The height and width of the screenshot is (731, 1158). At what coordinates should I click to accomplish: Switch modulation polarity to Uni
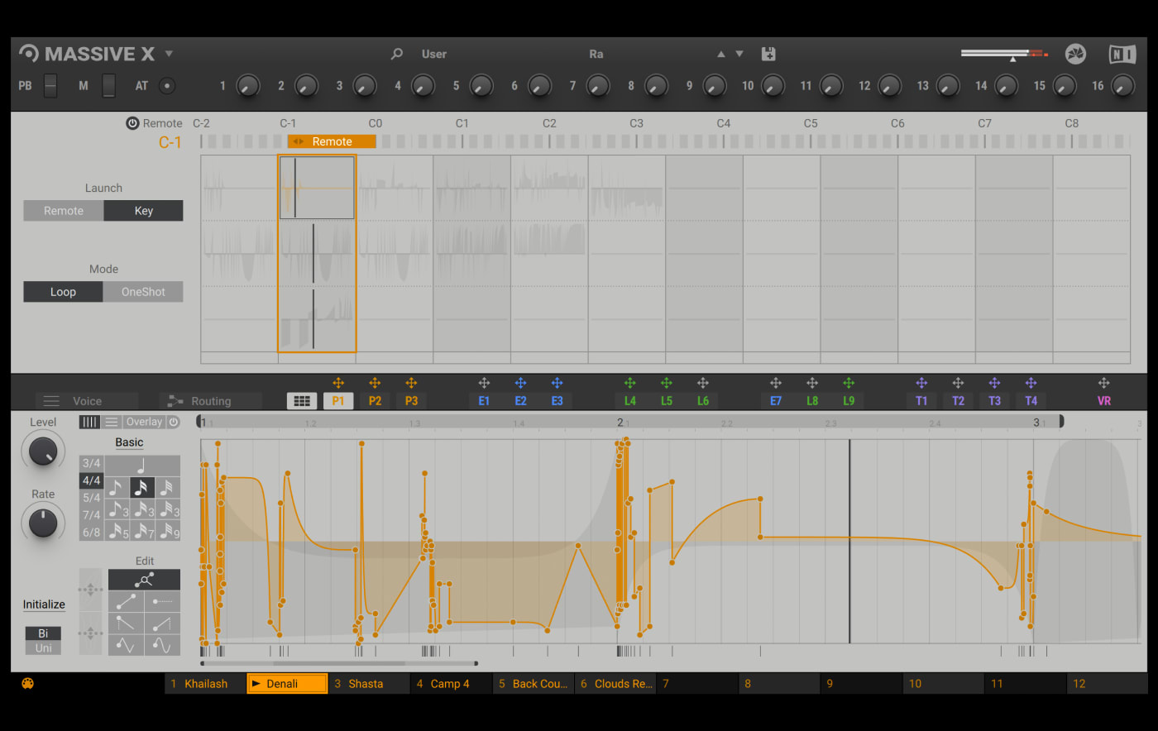(x=43, y=647)
